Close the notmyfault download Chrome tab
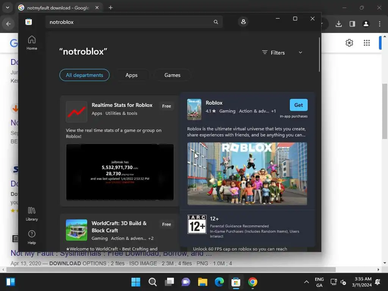The image size is (388, 291). [x=97, y=8]
